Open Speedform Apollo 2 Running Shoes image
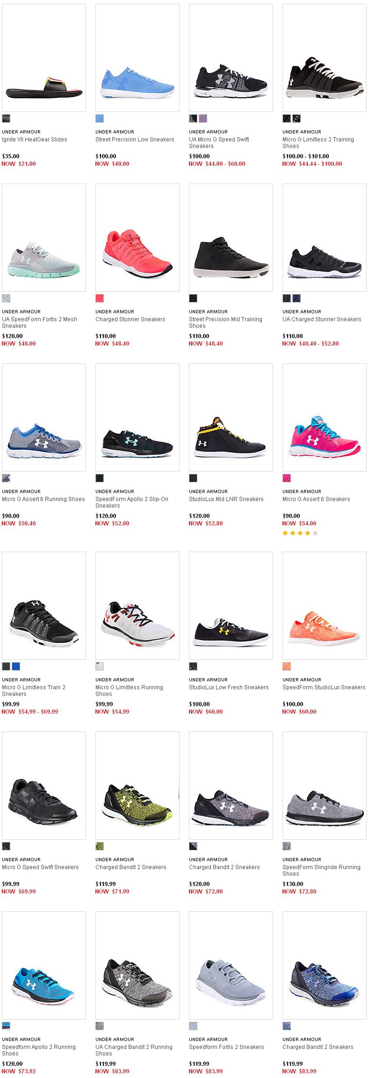Screen dimensions: 369x1078 click(44, 965)
